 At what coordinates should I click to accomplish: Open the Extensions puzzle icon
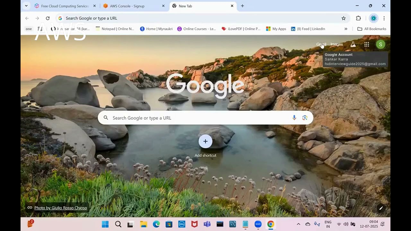point(358,18)
